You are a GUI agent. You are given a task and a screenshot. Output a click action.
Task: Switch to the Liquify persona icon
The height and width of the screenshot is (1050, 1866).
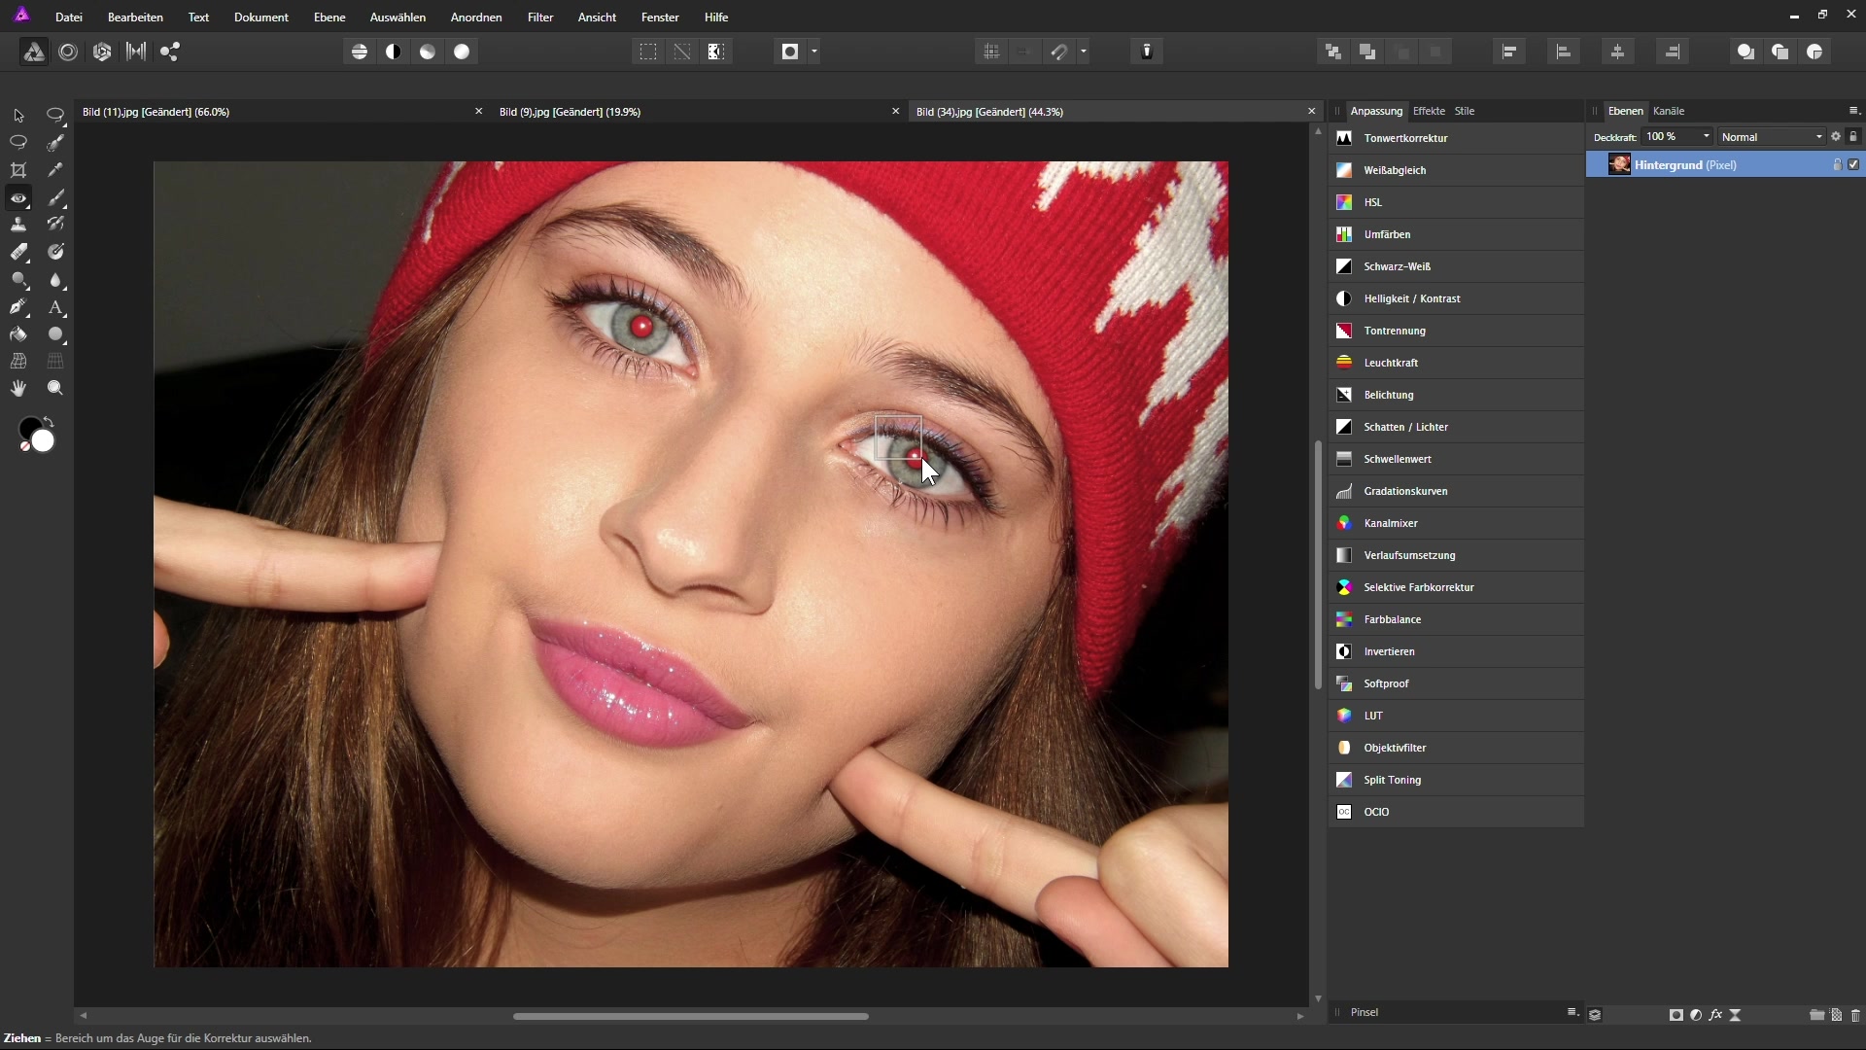pyautogui.click(x=68, y=52)
